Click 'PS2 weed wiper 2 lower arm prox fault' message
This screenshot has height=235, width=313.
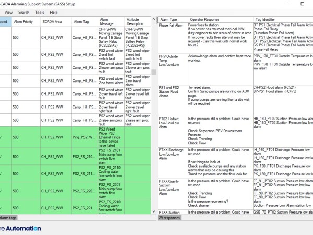[111, 67]
